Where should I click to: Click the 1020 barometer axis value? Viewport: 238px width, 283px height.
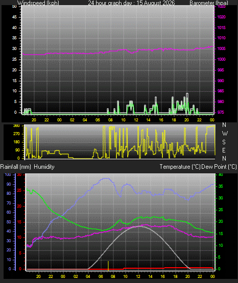click(x=221, y=17)
